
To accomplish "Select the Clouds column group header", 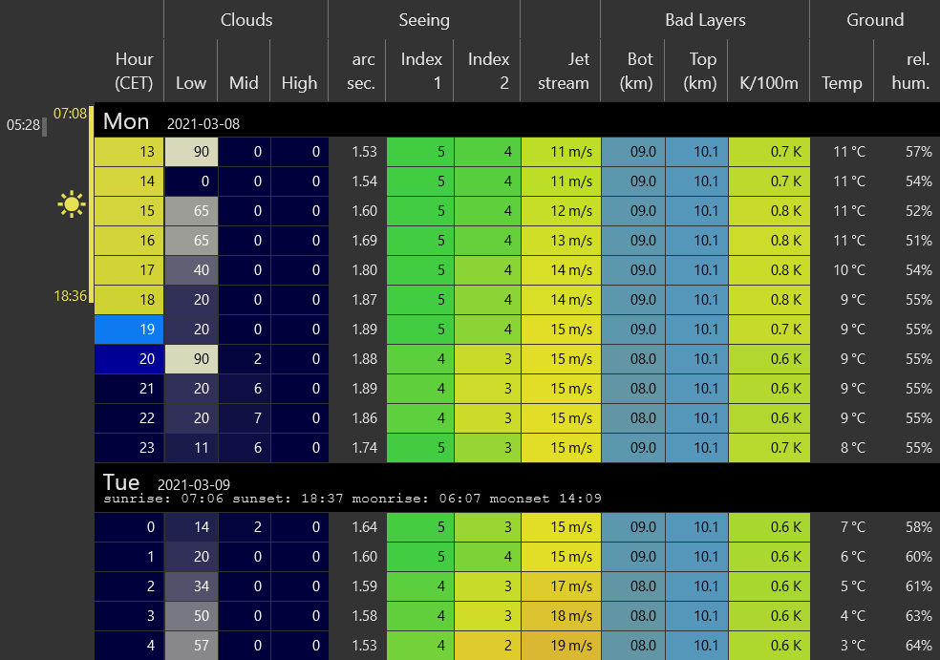I will 246,20.
